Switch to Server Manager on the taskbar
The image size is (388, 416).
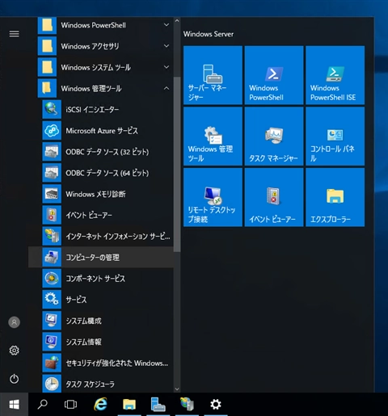coord(158,405)
